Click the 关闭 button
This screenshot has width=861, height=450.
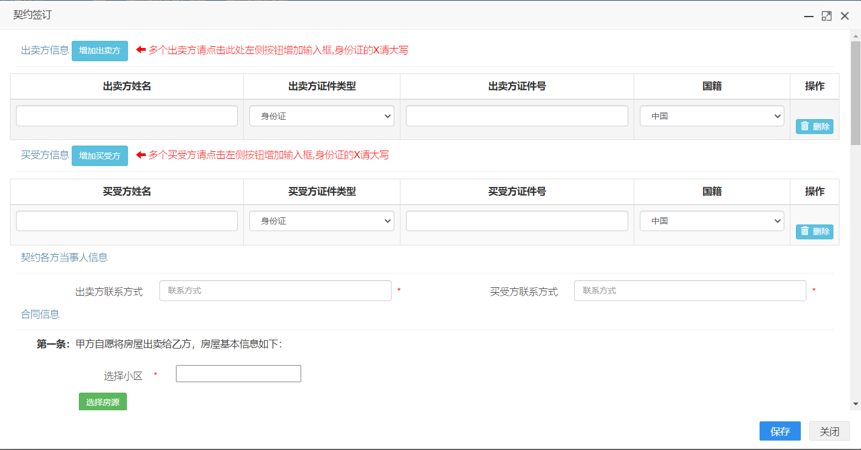pyautogui.click(x=830, y=431)
